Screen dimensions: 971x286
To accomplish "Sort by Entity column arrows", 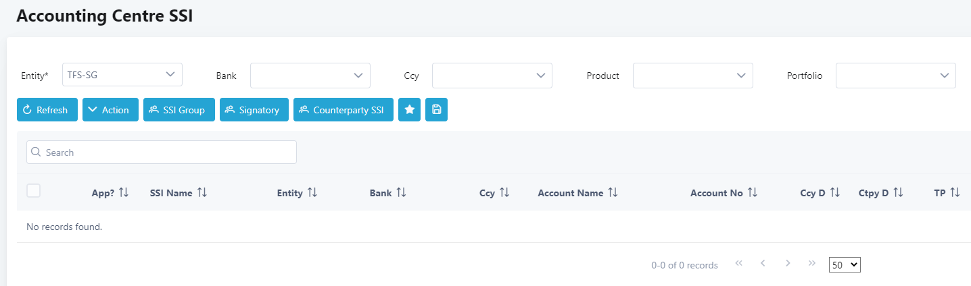I will tap(312, 193).
